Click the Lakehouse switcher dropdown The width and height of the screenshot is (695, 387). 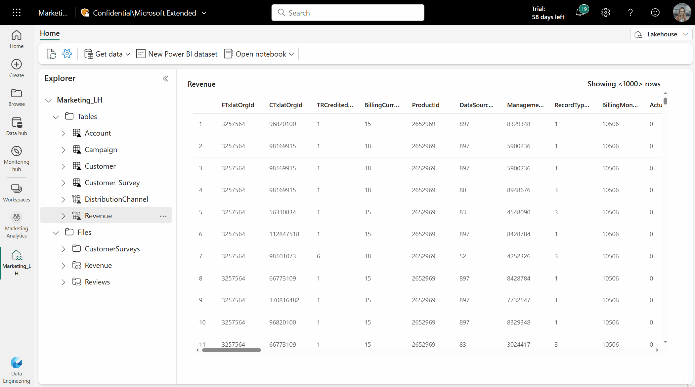coord(662,34)
